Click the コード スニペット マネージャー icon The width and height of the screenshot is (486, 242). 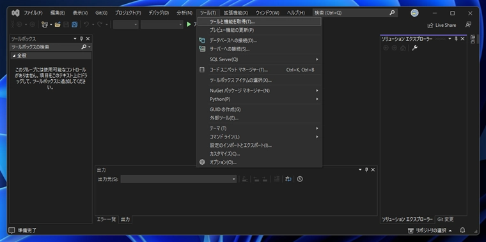pyautogui.click(x=202, y=70)
